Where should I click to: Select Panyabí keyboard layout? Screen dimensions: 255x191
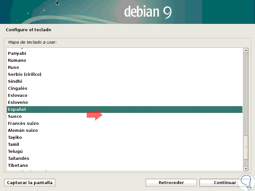[x=125, y=53]
